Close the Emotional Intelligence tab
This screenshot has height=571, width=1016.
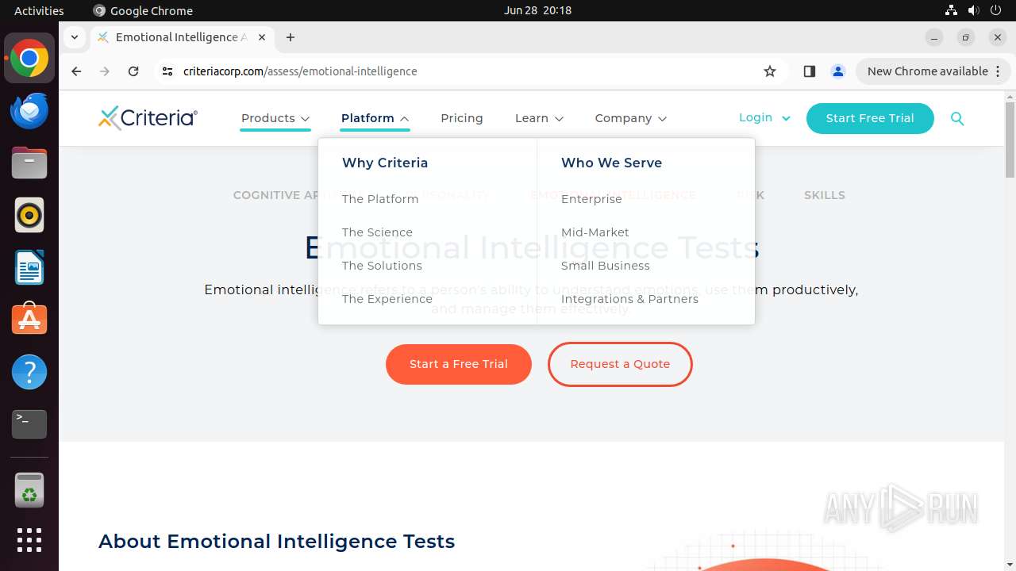pyautogui.click(x=262, y=37)
